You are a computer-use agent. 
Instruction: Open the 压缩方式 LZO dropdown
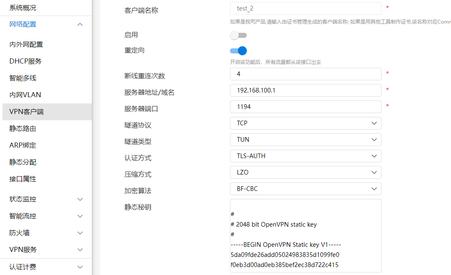[305, 172]
